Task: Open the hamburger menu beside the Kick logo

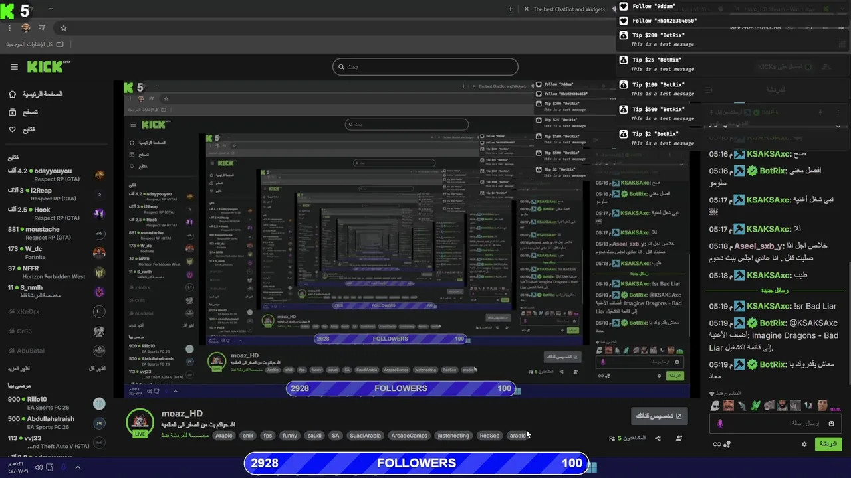Action: pyautogui.click(x=14, y=67)
